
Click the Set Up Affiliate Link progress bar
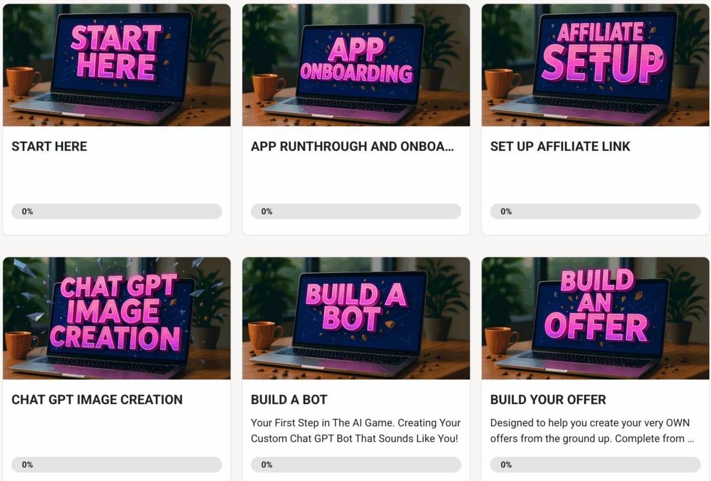pyautogui.click(x=596, y=212)
